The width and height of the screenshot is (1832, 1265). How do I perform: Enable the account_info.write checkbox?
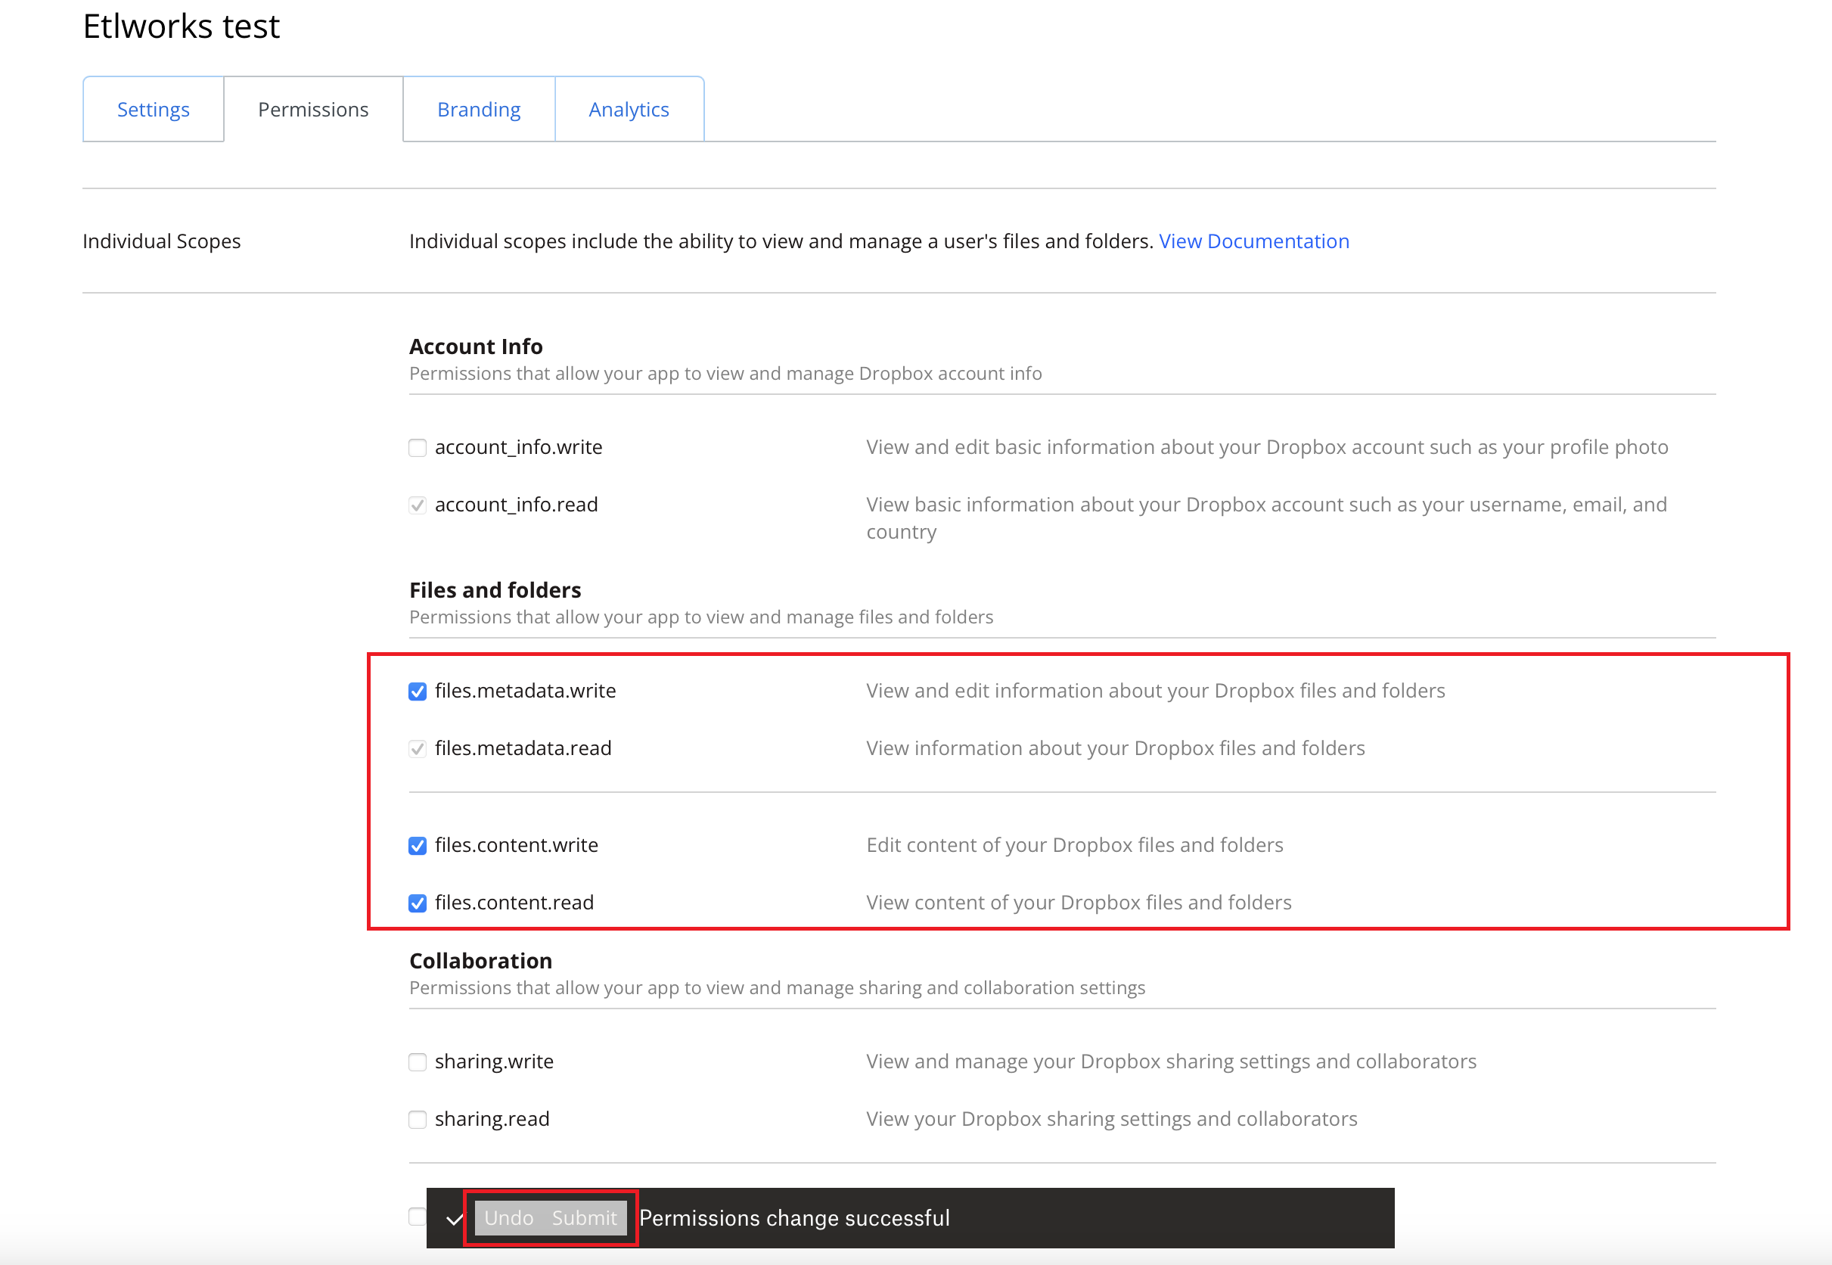click(418, 448)
